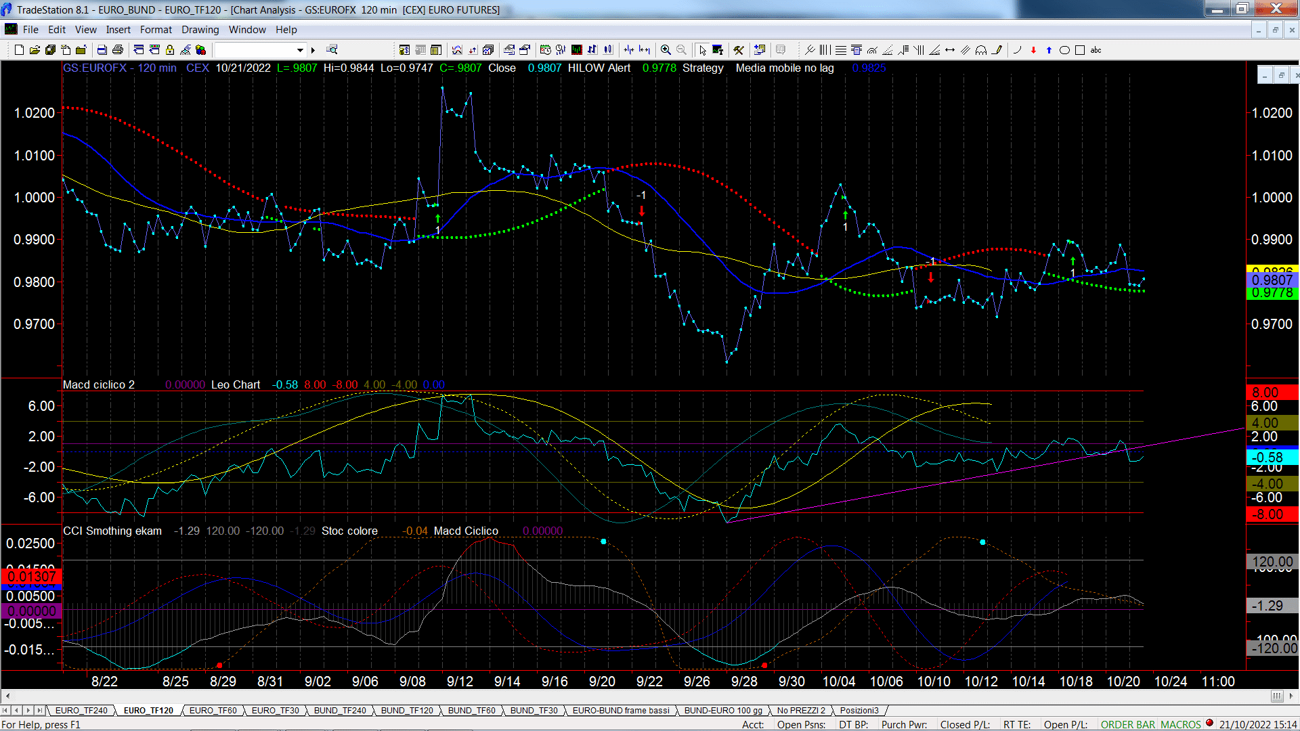Switch to BUND_TF120 workspace tab
This screenshot has width=1300, height=731.
coord(407,710)
